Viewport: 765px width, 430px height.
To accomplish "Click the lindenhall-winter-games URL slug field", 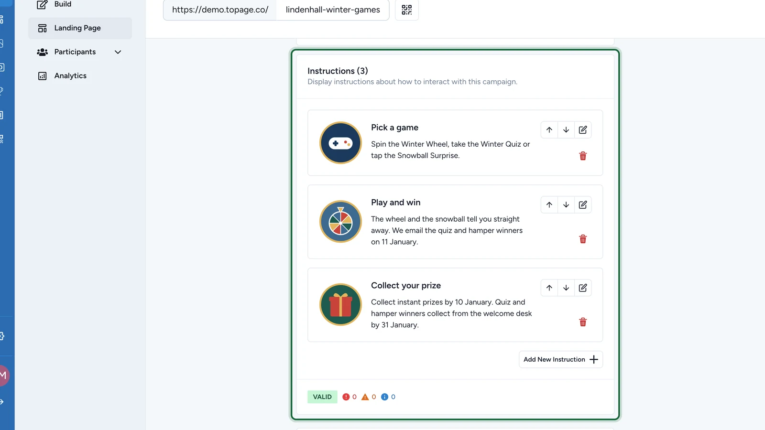I will pos(333,10).
